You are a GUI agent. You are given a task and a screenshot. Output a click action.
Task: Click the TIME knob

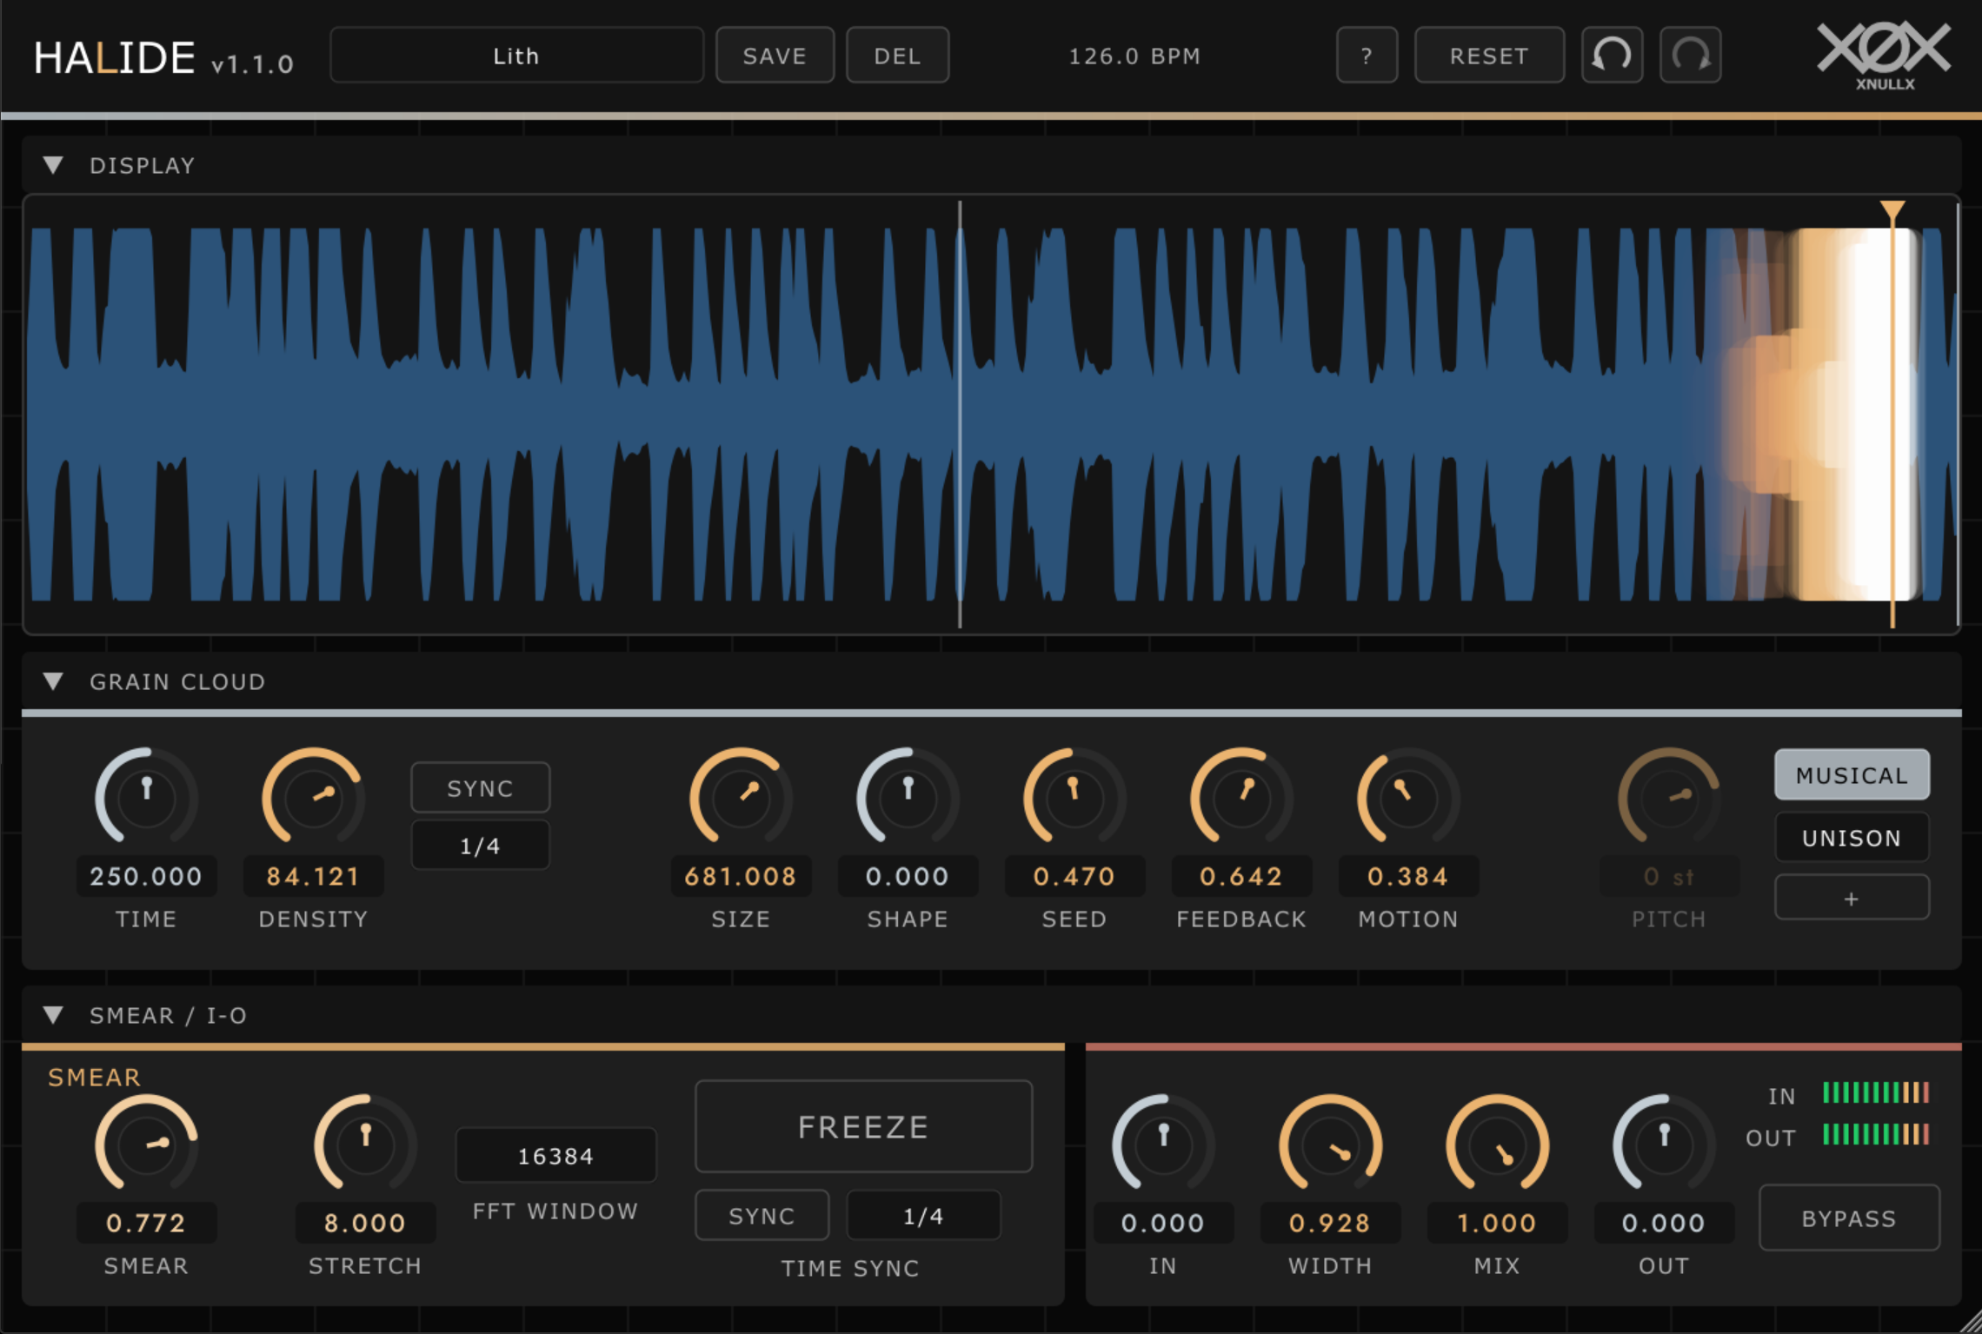click(x=146, y=796)
